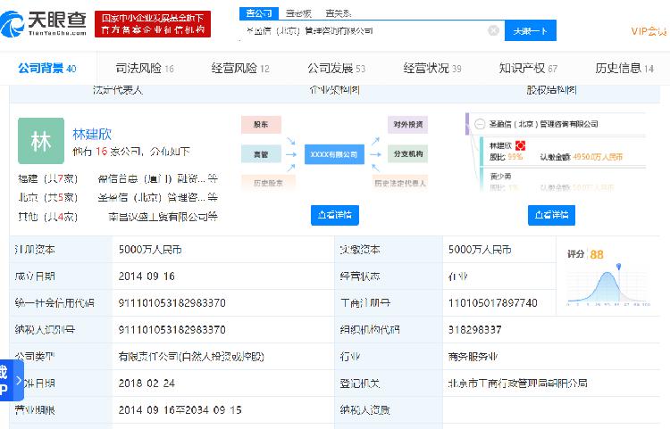Click the 福建 (共7家) region entry

[48, 178]
